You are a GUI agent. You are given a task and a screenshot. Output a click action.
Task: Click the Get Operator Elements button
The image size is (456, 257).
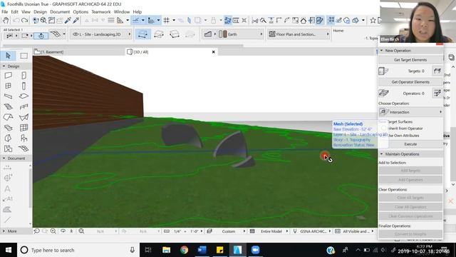tap(410, 82)
